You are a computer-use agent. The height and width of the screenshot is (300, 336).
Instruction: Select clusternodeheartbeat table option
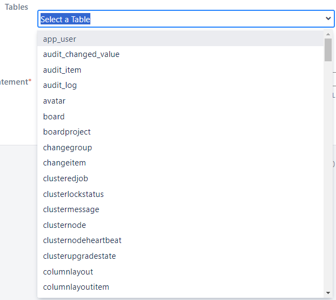[x=82, y=240]
